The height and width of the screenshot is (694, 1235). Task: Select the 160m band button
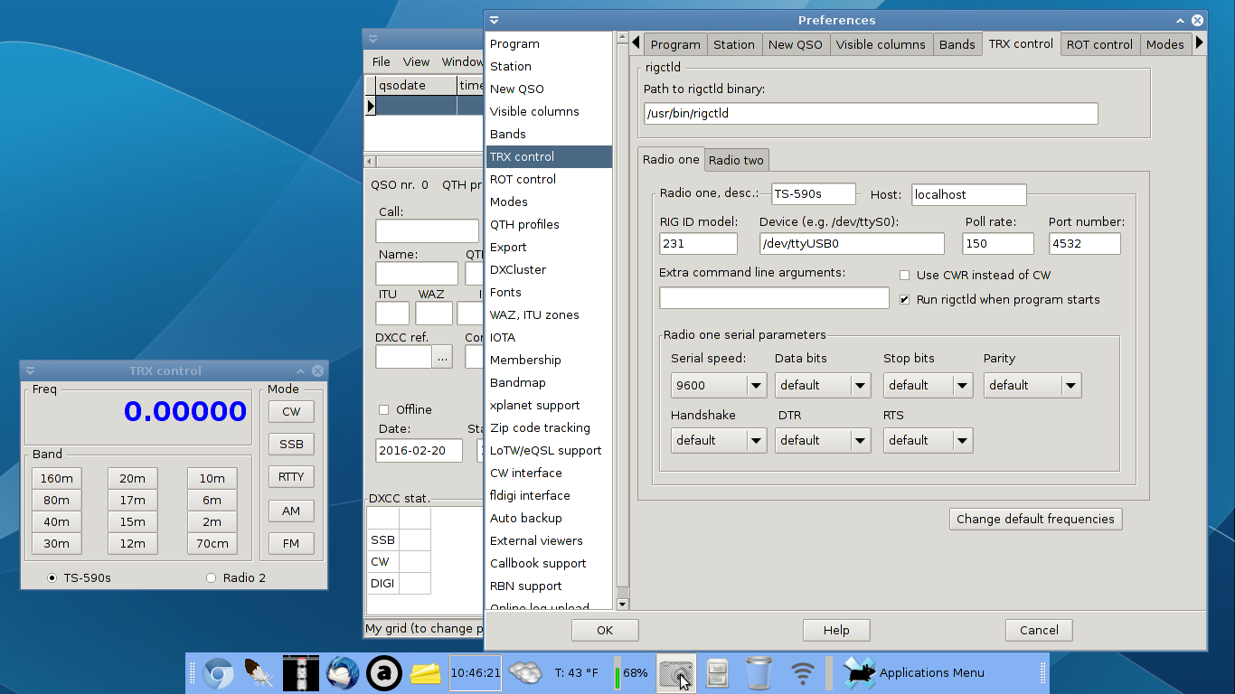pos(56,479)
